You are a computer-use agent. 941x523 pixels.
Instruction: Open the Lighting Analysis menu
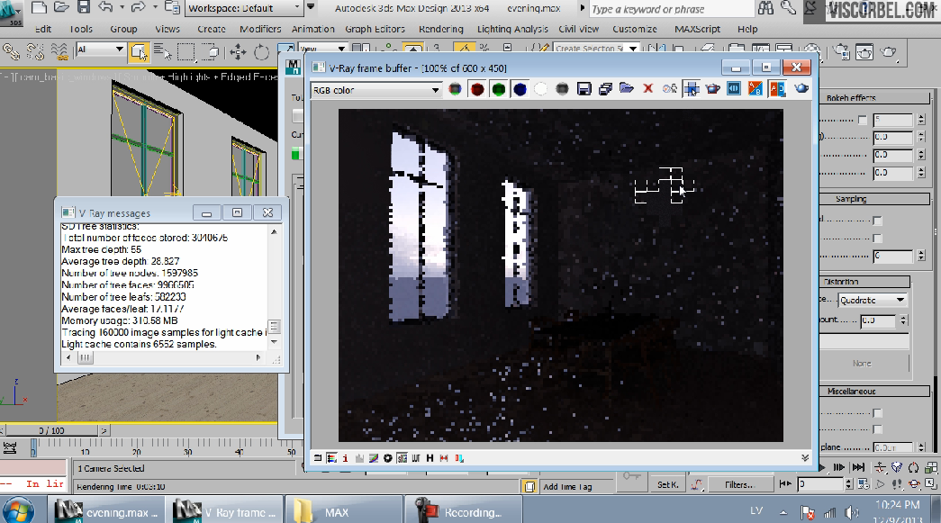click(512, 29)
